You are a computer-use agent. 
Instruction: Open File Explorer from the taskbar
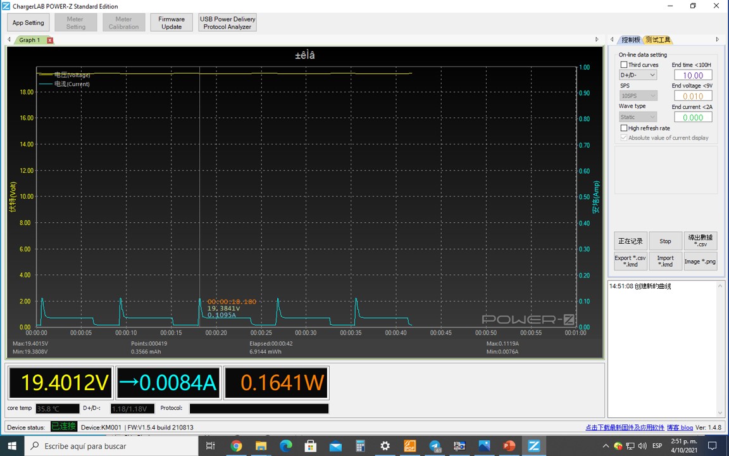click(x=261, y=446)
